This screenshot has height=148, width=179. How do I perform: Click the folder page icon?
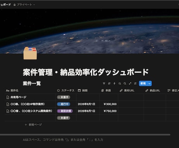coord(30,53)
